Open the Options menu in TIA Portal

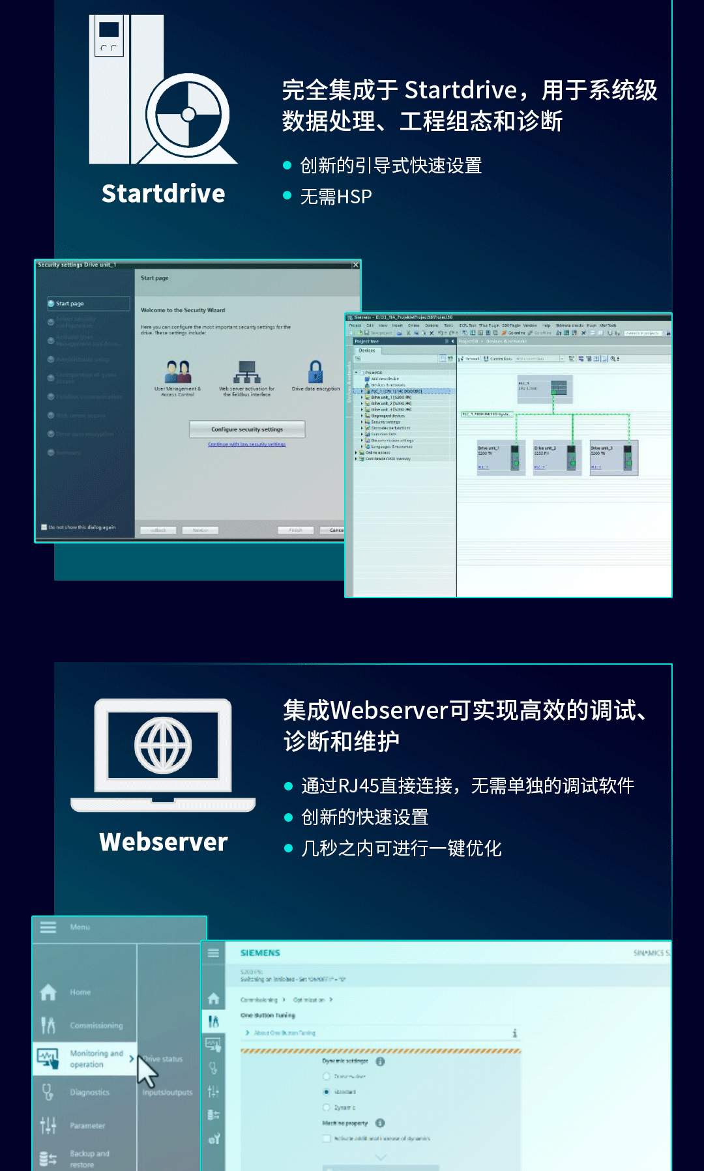[432, 325]
